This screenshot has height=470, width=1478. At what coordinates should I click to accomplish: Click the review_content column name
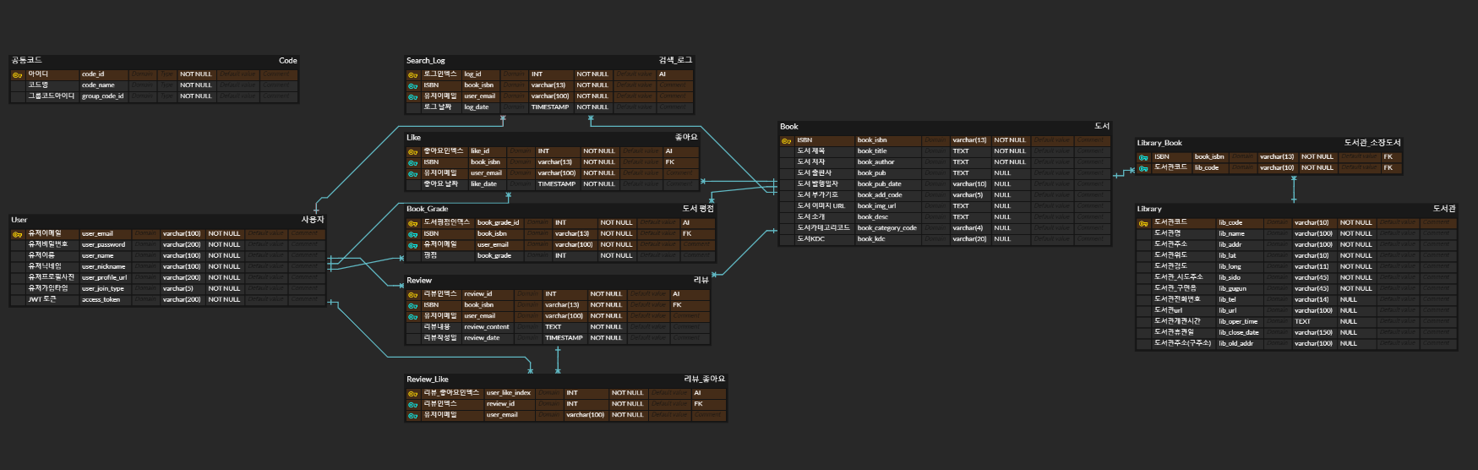(487, 327)
